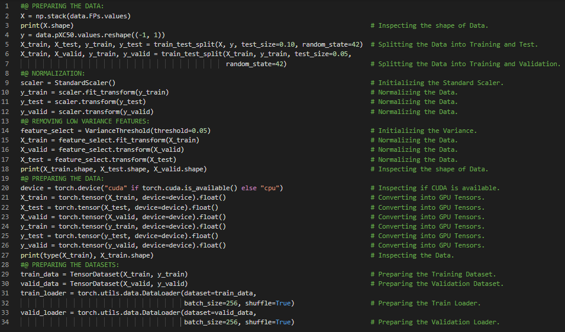Click line number 1 in the gutter

pos(6,6)
